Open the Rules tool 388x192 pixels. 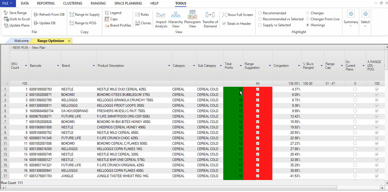tap(142, 15)
